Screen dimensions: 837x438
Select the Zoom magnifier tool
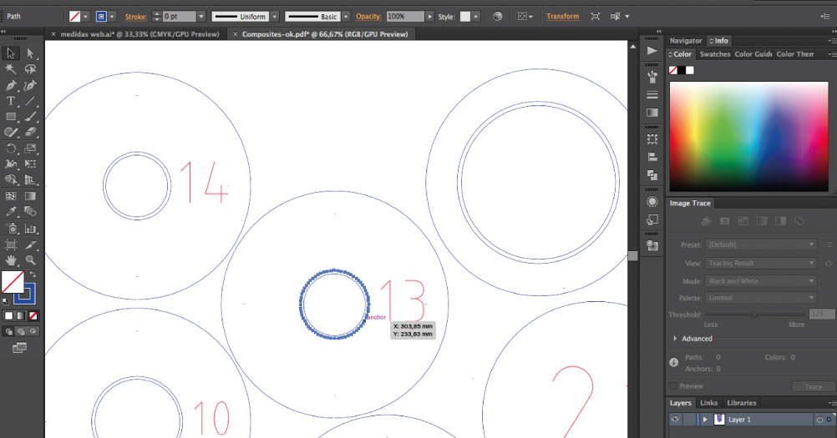(30, 260)
